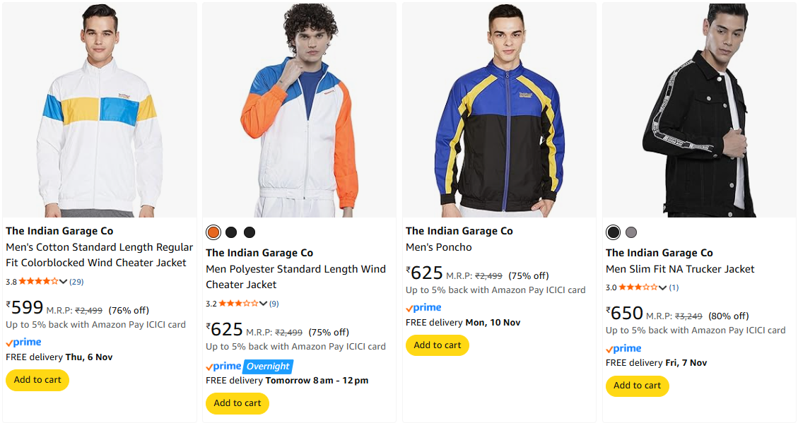Viewport: 798px width, 423px height.
Task: Add the ₹599 Colorblocked jacket to cart
Action: 37,380
